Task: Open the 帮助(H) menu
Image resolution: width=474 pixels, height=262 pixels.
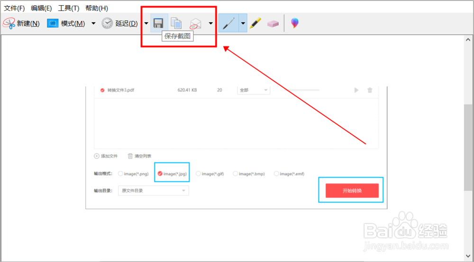Action: point(97,8)
